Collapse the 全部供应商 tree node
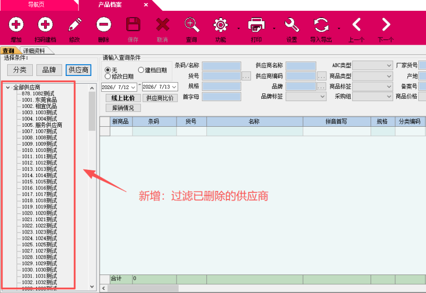The image size is (426, 293). point(8,87)
